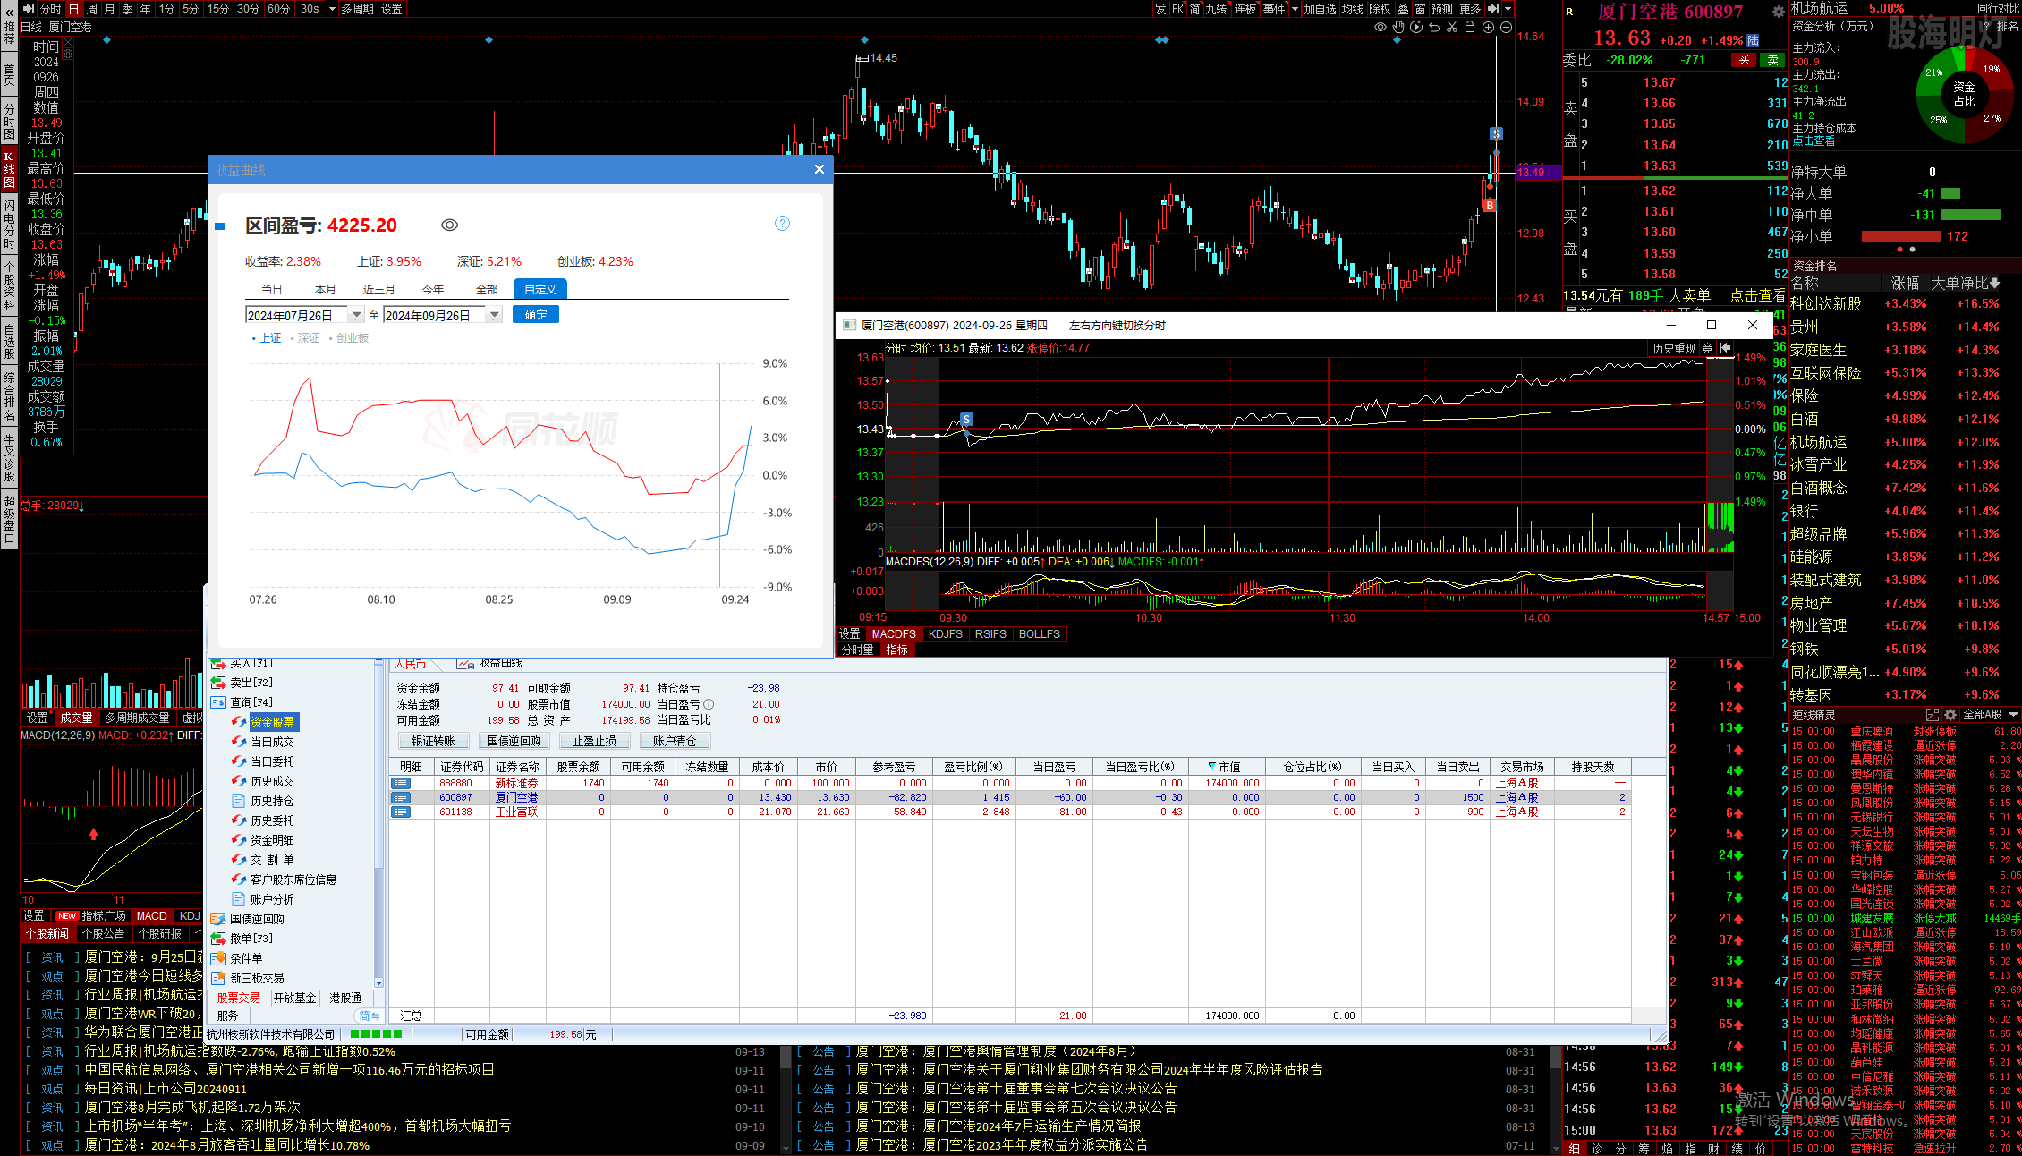Toggle the eye icon in chart toolbar
Screen dimensions: 2022x1156
1381,27
